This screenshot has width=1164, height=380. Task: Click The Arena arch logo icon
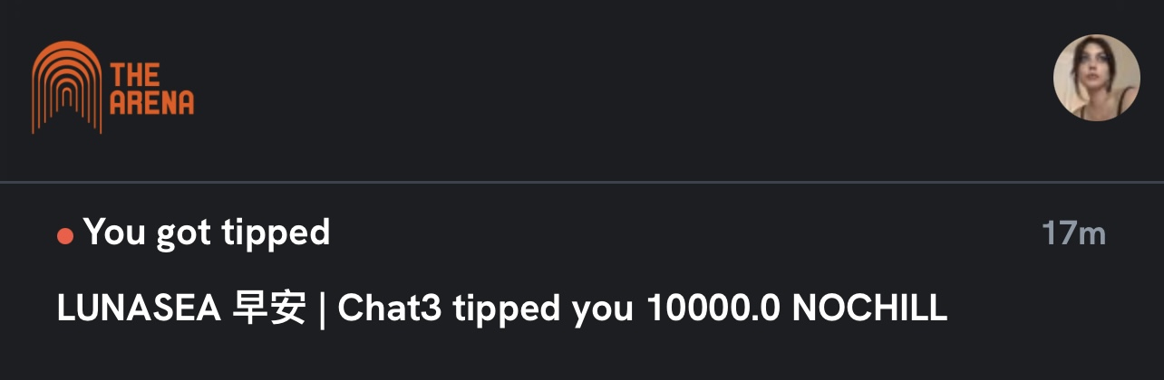(66, 88)
